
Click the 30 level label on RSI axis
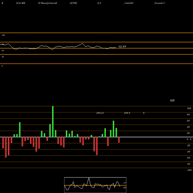click(3, 57)
